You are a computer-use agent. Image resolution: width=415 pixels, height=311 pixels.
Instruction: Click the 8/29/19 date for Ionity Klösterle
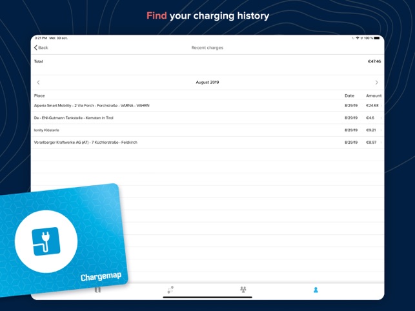pos(351,130)
